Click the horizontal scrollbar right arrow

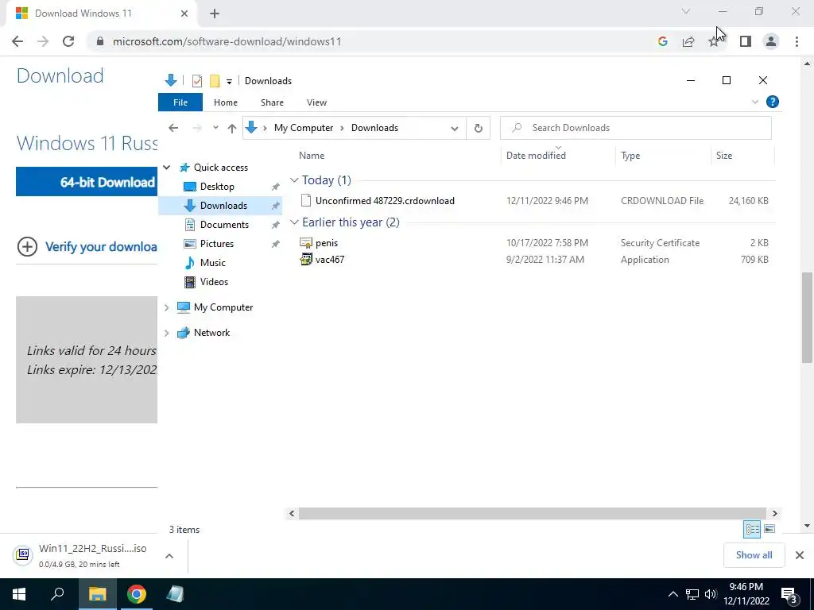click(774, 514)
